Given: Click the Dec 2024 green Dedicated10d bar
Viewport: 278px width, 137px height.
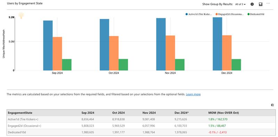Looking at the screenshot, I should click(236, 65).
